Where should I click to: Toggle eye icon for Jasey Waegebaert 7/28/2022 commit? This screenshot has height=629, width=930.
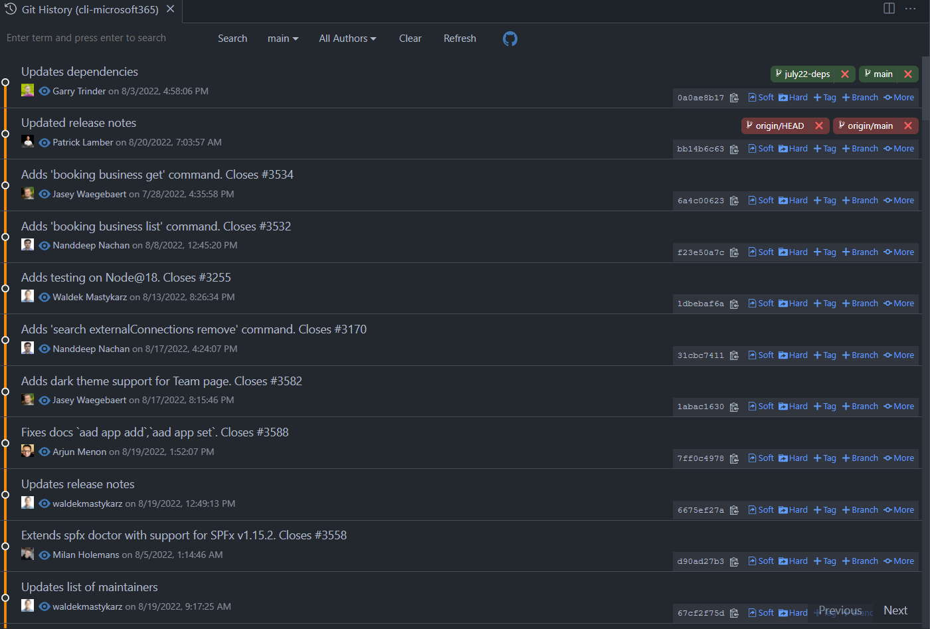45,194
